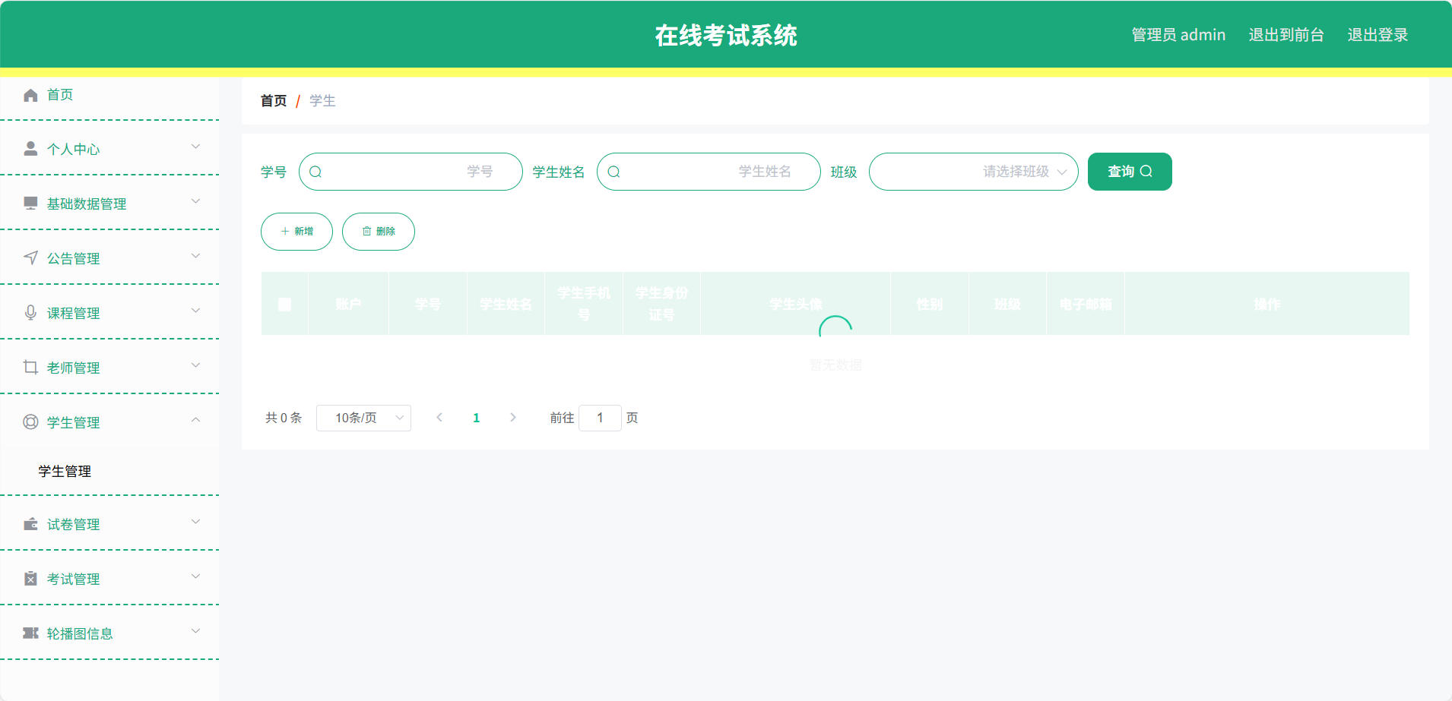Click the 学生姓名 input field
The height and width of the screenshot is (701, 1452).
709,172
